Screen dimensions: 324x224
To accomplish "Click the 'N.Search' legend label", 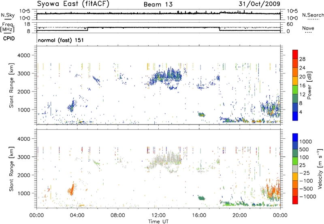I will tap(313, 15).
